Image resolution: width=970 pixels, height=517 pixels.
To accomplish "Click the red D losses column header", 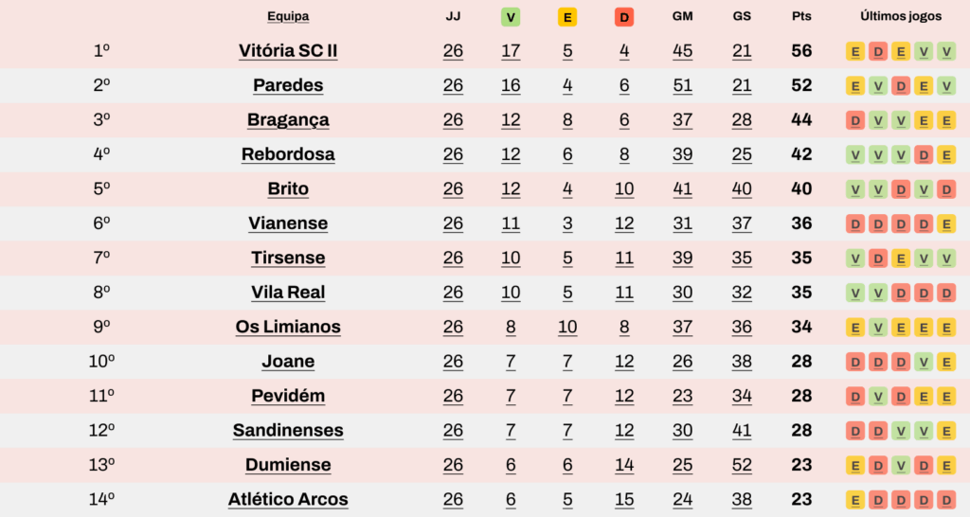I will click(624, 17).
